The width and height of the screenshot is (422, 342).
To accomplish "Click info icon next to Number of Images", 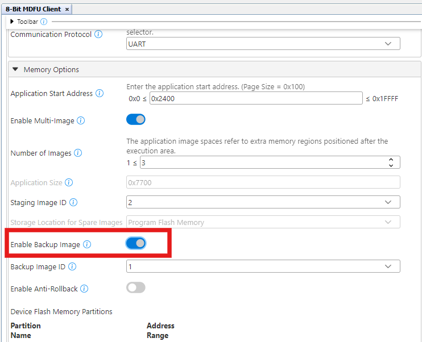I will [x=78, y=153].
